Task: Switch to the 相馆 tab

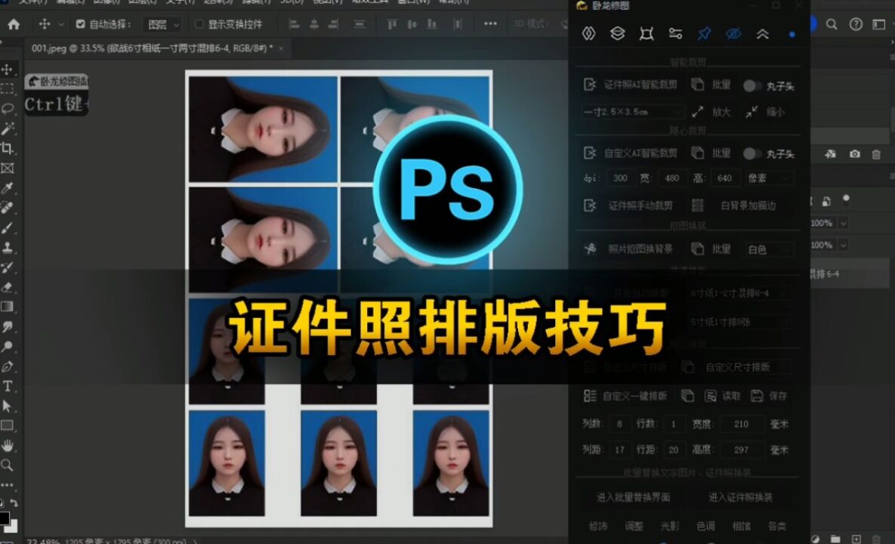Action: click(x=742, y=526)
